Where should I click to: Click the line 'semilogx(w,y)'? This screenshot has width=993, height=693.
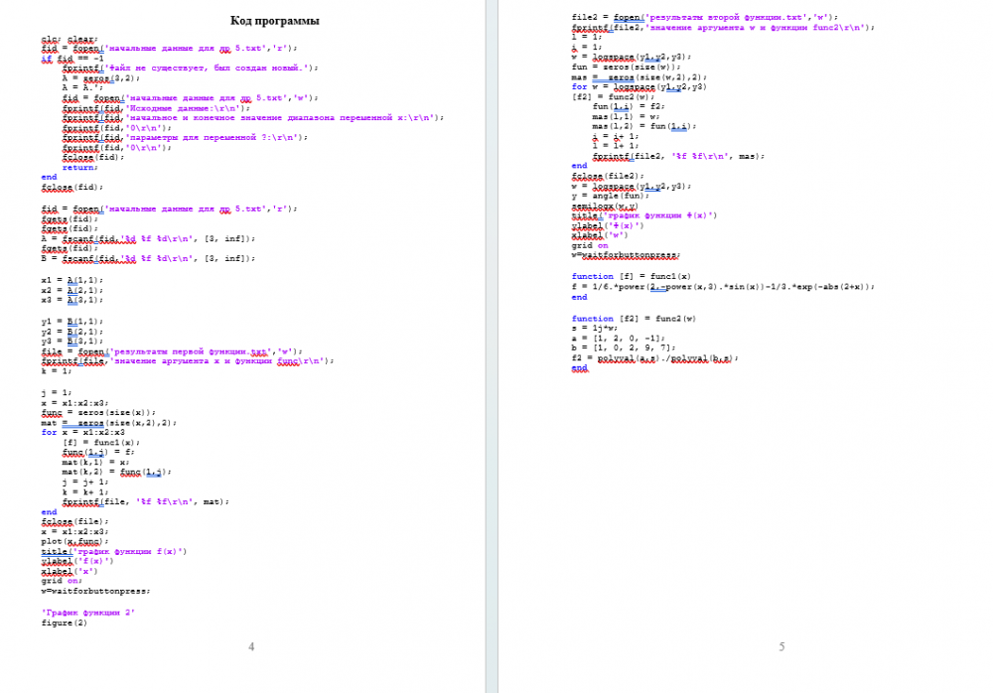(x=605, y=206)
